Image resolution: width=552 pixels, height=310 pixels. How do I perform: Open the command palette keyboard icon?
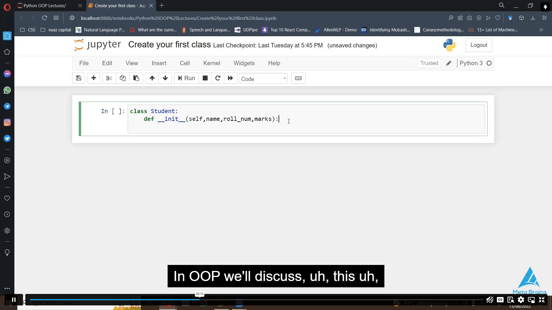point(298,78)
